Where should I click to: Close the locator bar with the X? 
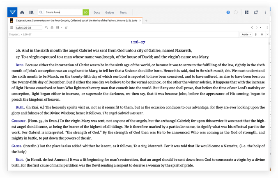click(x=268, y=34)
